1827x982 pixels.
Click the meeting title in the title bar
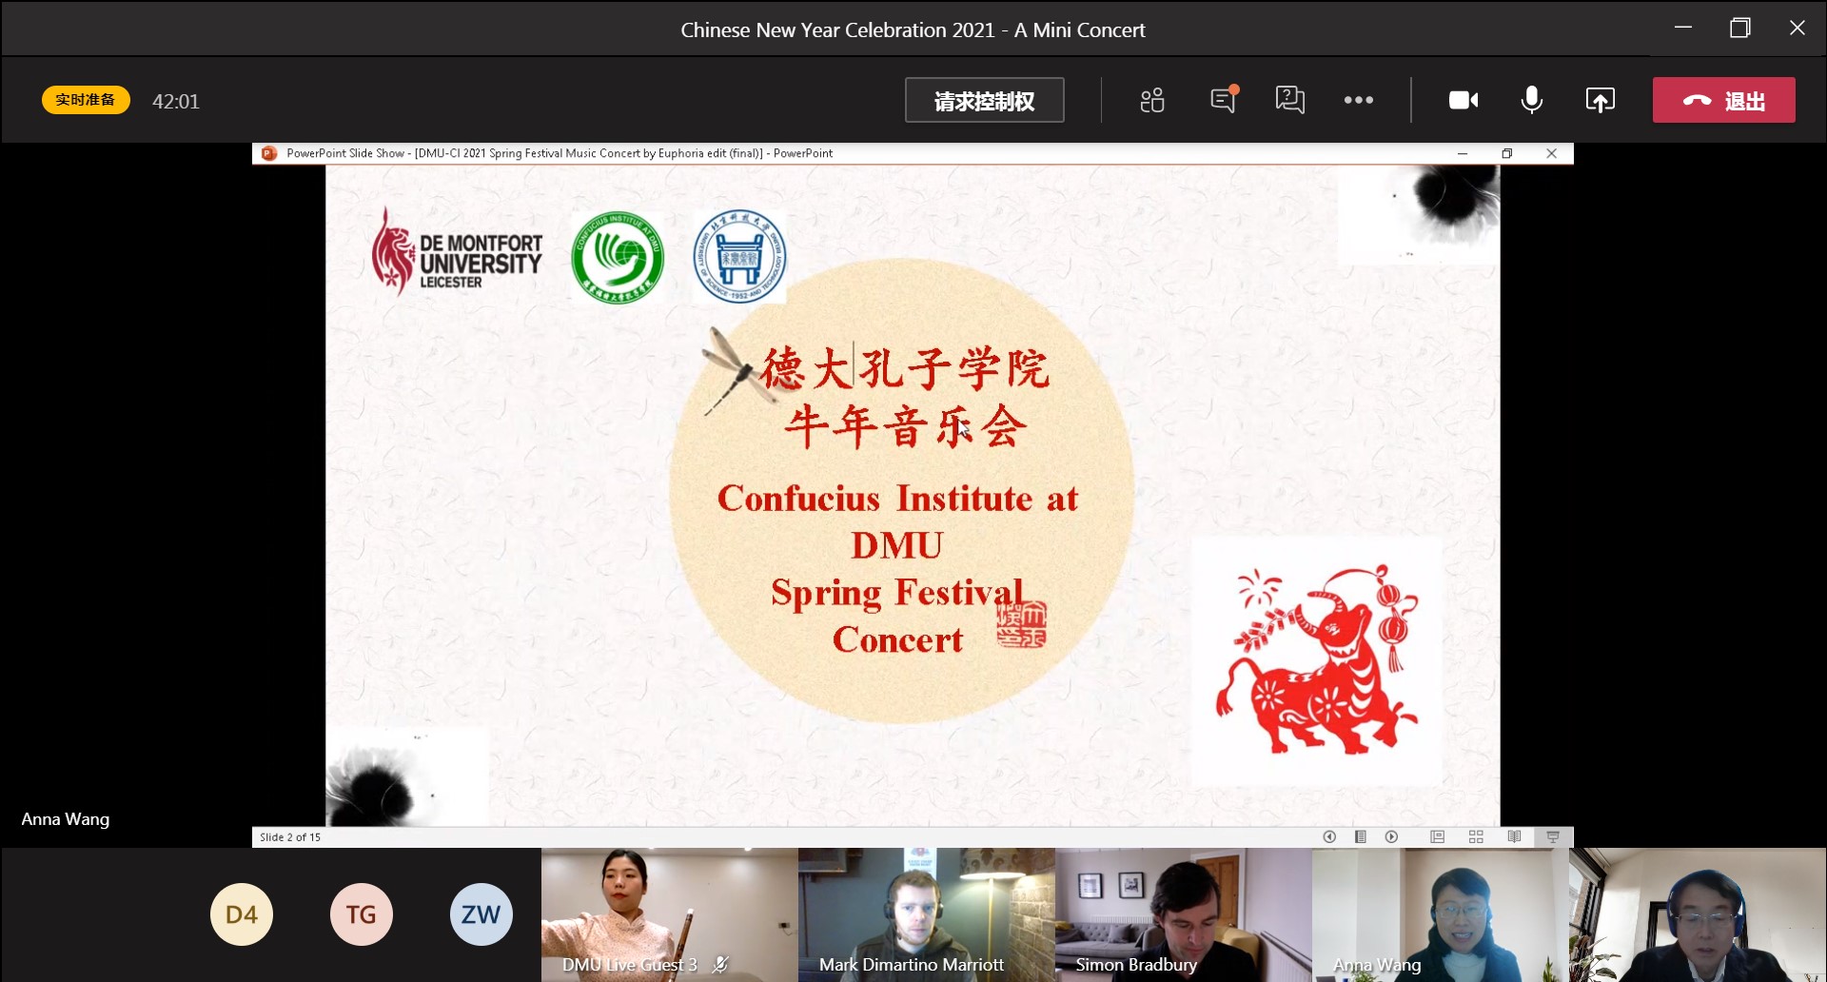point(913,29)
